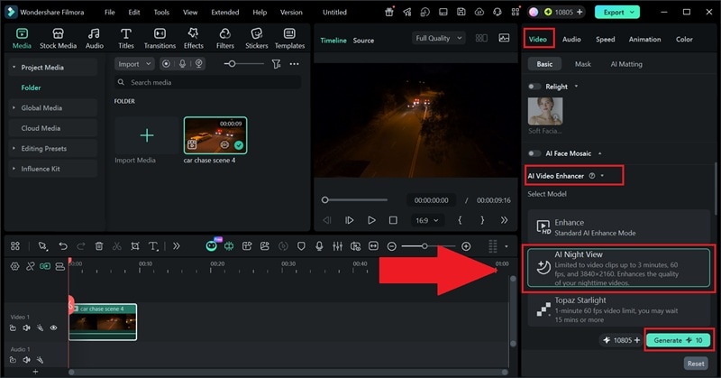Open the File menu
The width and height of the screenshot is (721, 378).
[109, 13]
